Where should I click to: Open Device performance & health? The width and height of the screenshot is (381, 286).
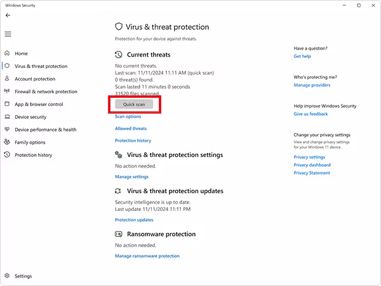pyautogui.click(x=46, y=130)
